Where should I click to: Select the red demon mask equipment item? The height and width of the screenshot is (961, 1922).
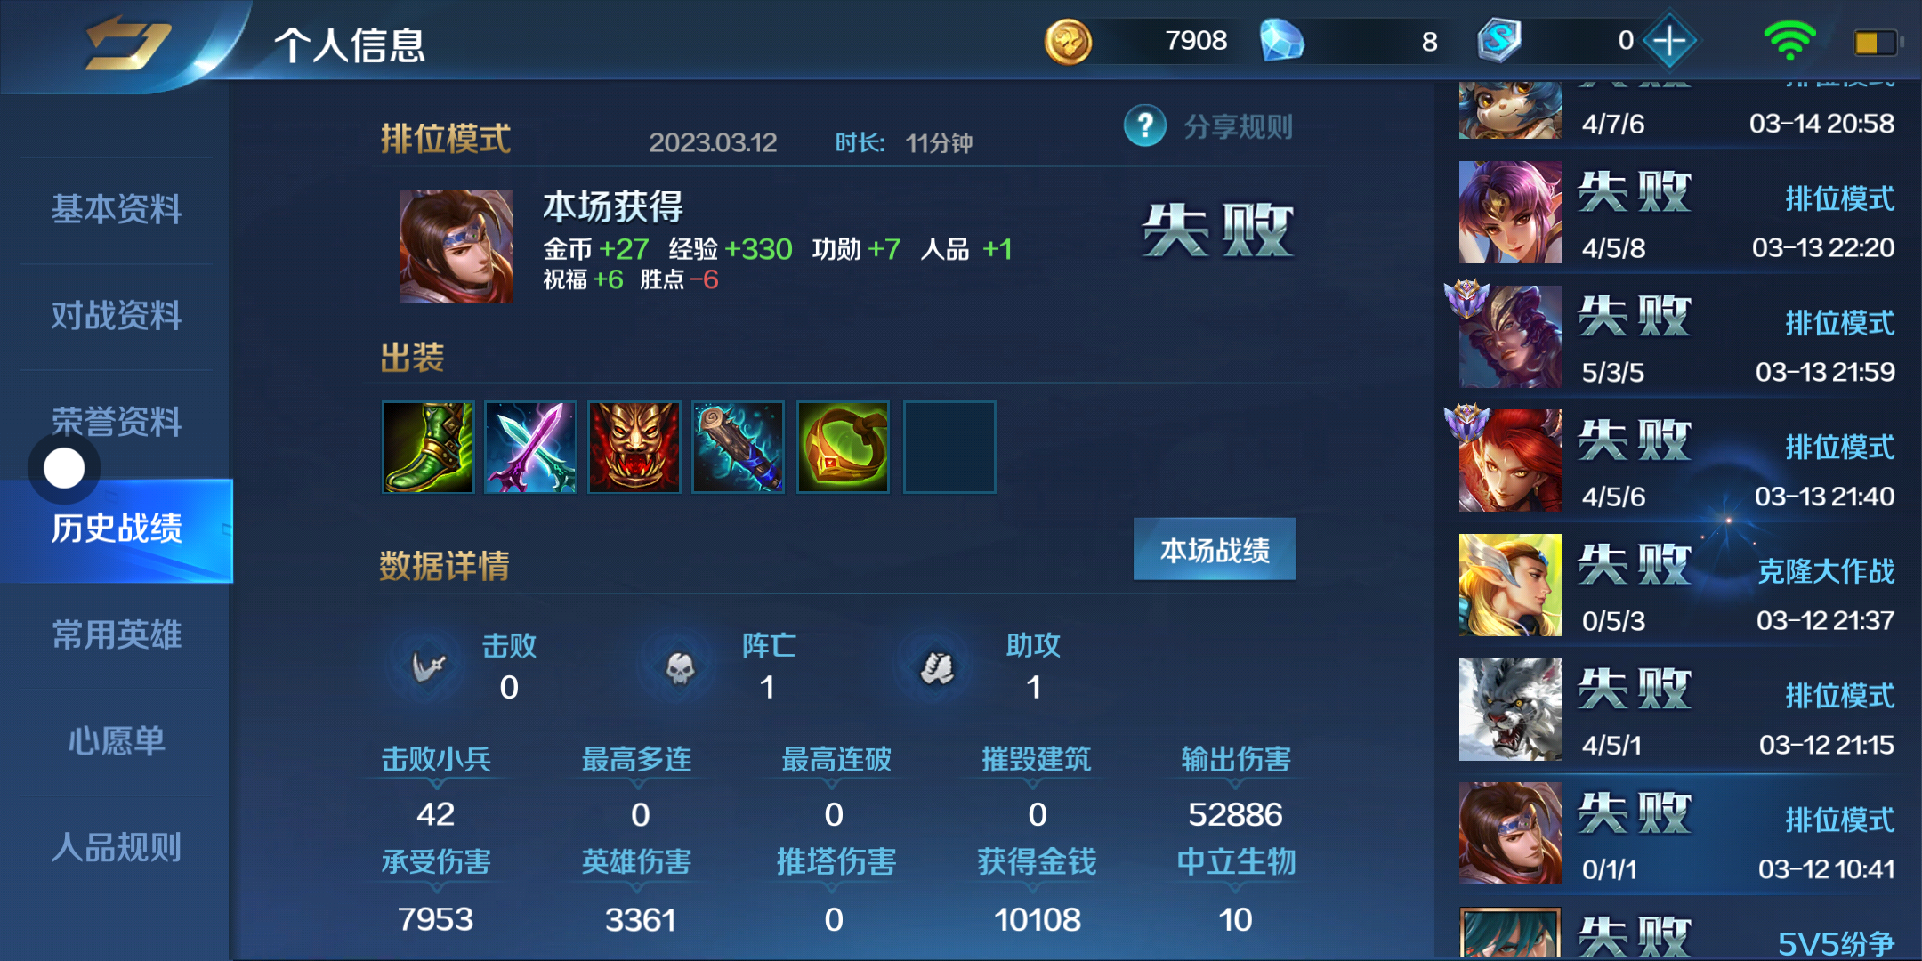point(634,447)
